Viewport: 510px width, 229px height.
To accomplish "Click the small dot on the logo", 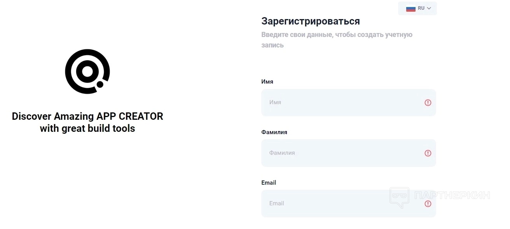I will pos(100,84).
